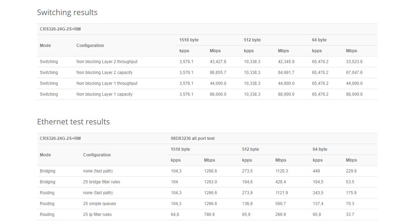Select the kpps value 104,5
This screenshot has height=224, width=400.
click(318, 182)
